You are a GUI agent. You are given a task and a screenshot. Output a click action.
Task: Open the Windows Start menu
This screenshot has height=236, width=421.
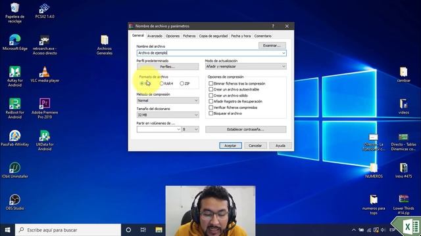7,230
